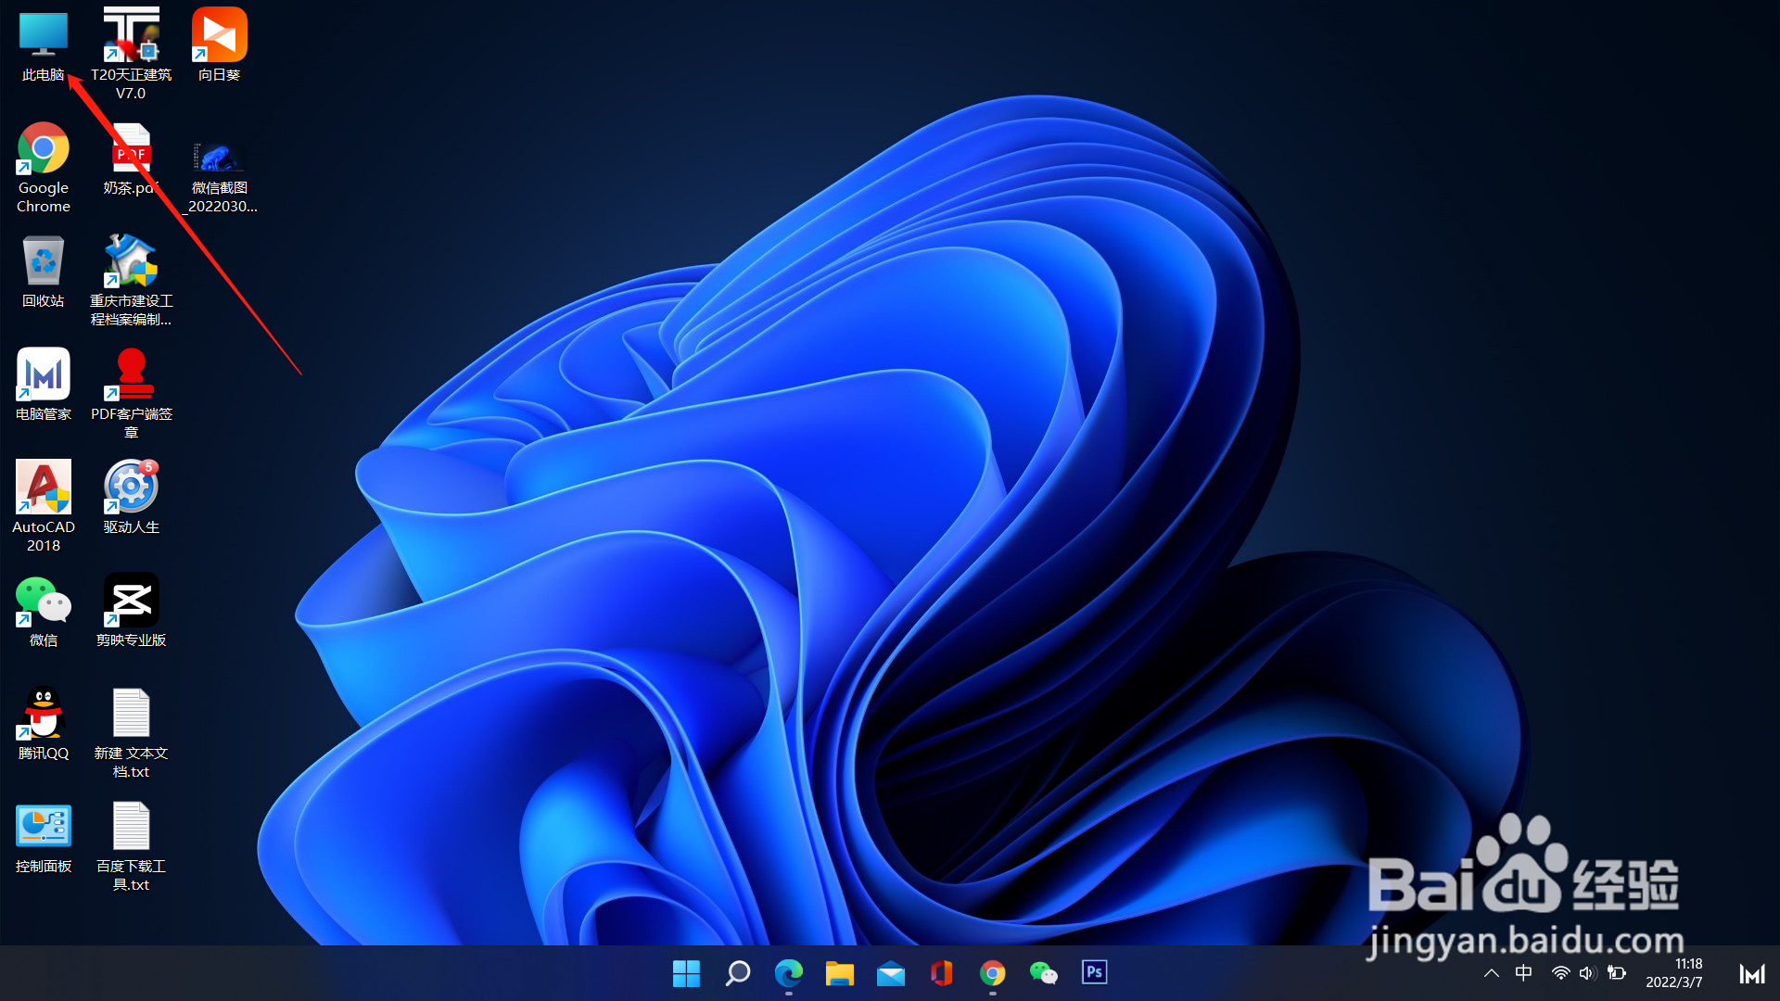Toggle the 中 input method indicator
This screenshot has height=1001, width=1780.
(1523, 973)
